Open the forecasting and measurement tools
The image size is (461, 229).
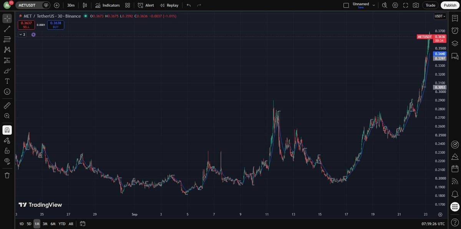tap(7, 60)
